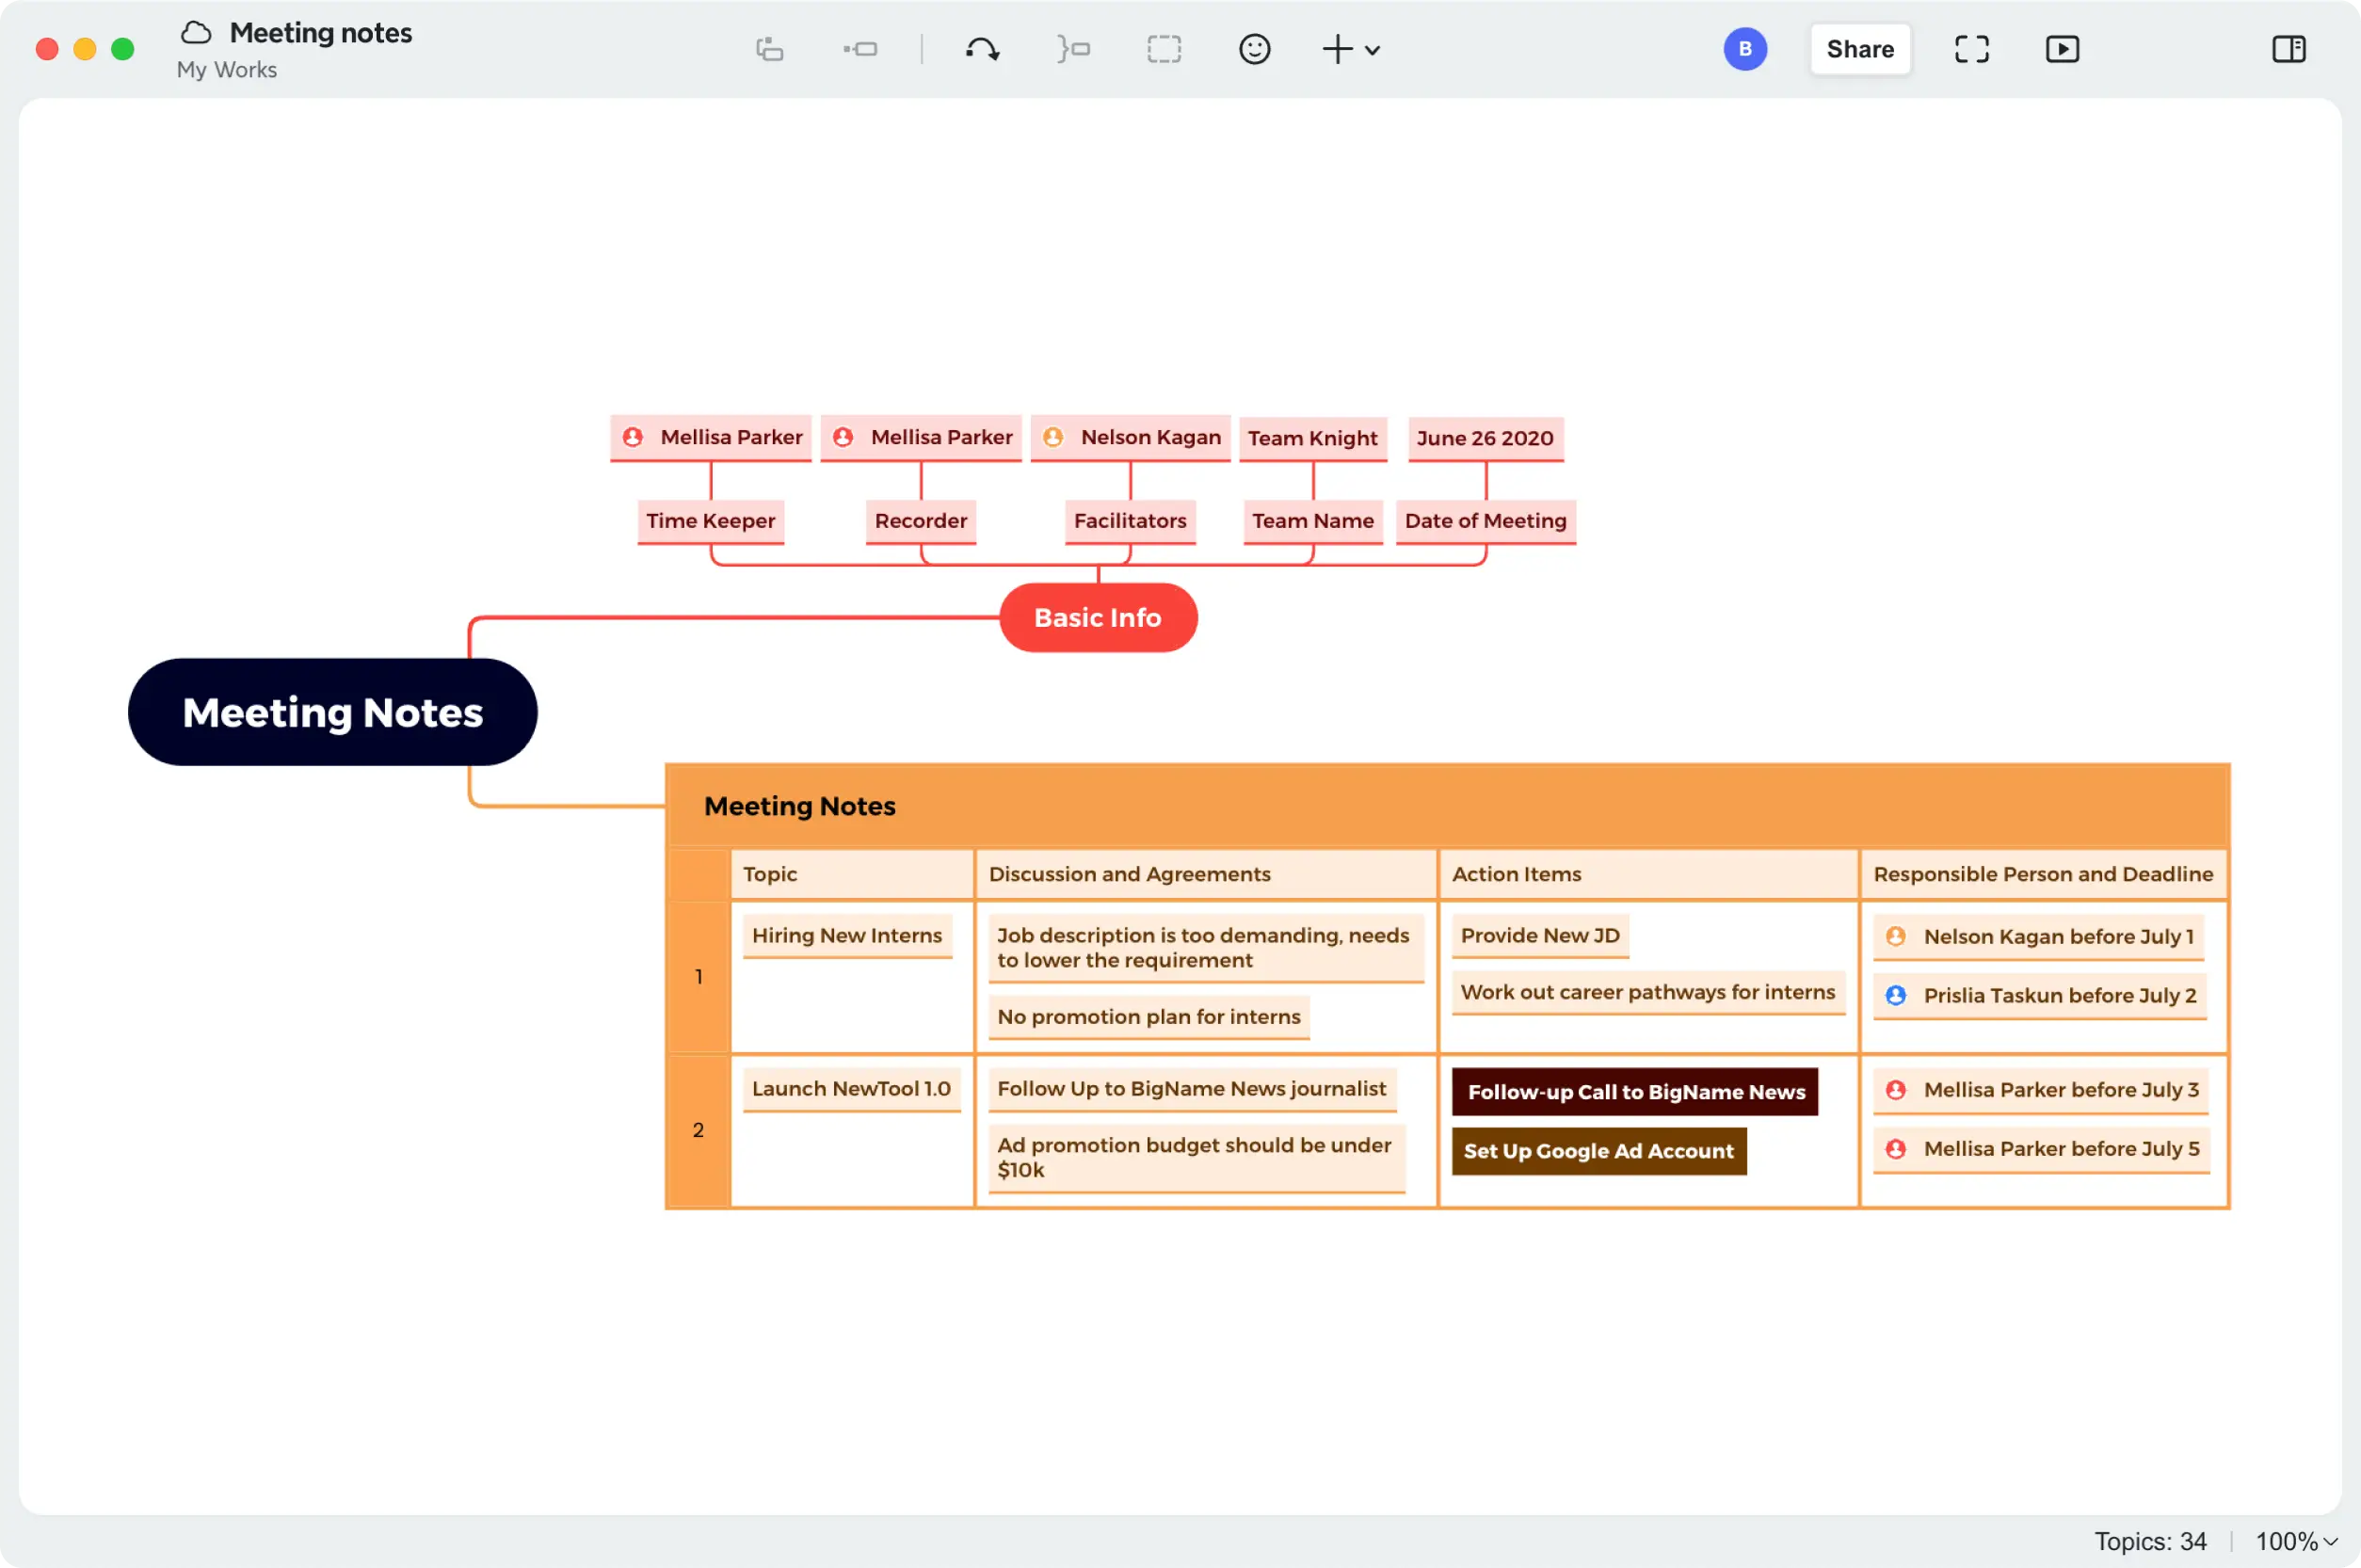Select the Provide New JD item
The width and height of the screenshot is (2361, 1568).
[1540, 936]
